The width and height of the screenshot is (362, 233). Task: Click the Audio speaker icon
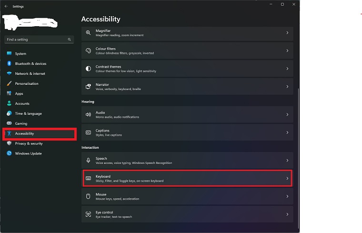[x=88, y=114]
